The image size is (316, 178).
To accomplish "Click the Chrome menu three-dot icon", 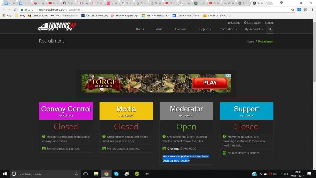I will [312, 10].
